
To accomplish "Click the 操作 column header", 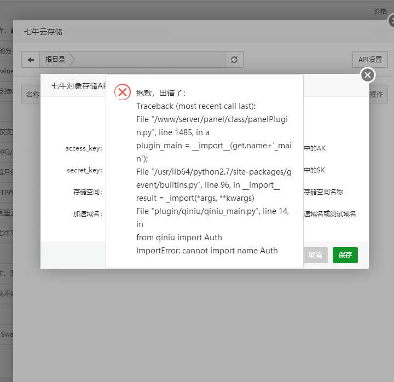I will click(376, 95).
